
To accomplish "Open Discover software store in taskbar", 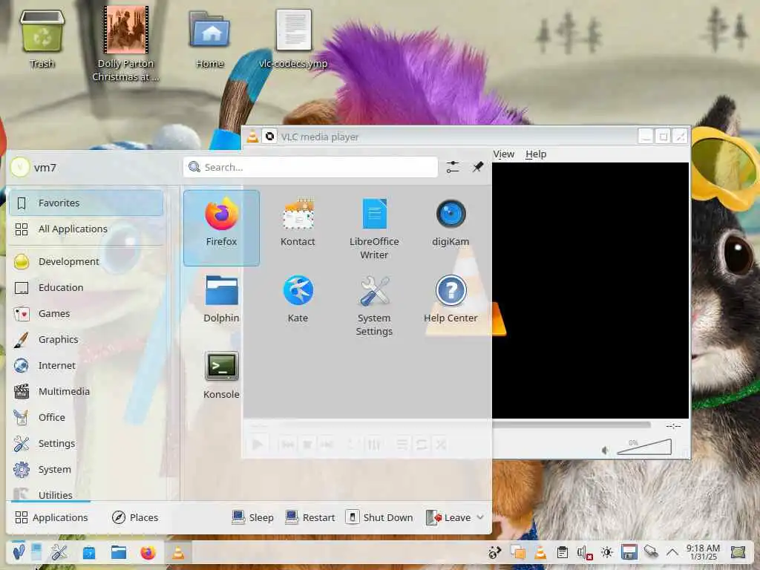I will (89, 552).
